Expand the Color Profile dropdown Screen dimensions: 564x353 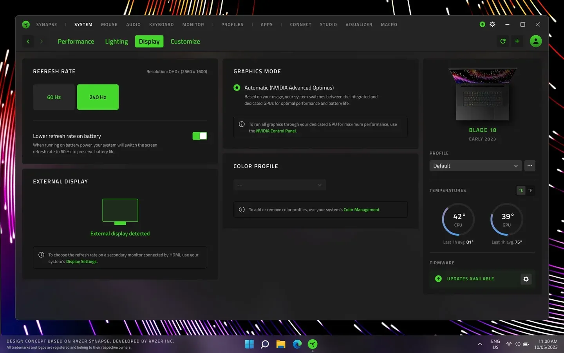(x=279, y=184)
